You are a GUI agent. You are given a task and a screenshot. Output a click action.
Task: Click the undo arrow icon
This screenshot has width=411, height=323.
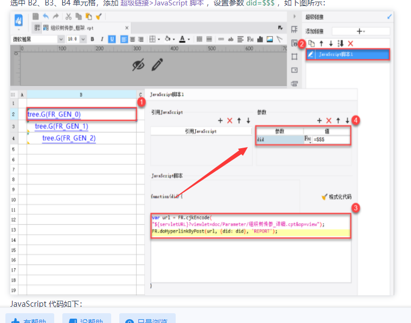[x=46, y=16]
